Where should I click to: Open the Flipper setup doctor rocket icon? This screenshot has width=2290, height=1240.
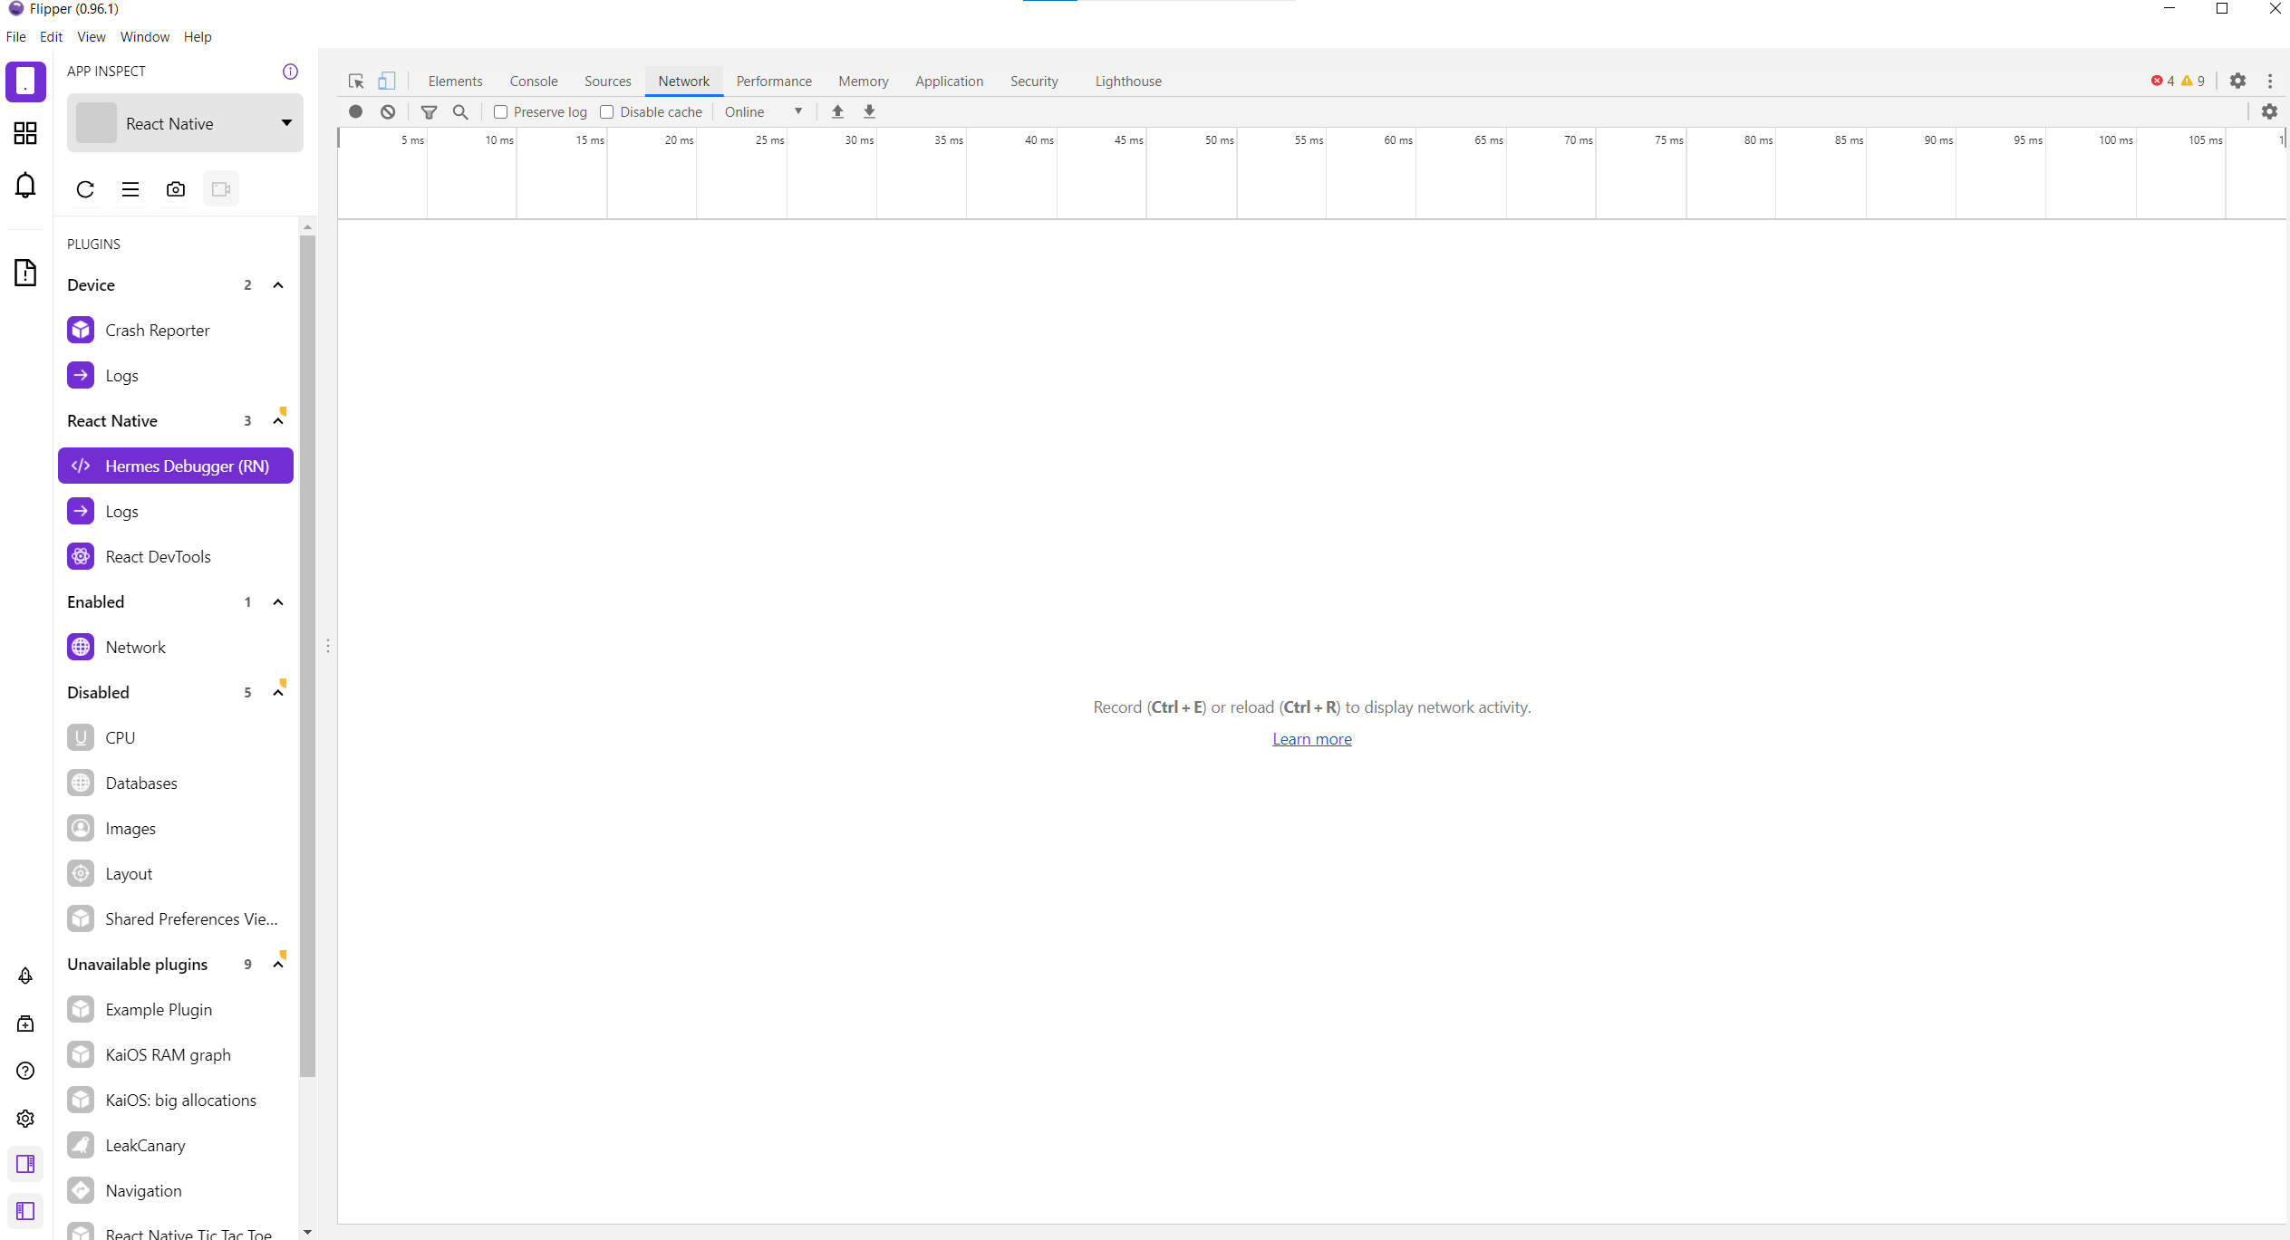click(25, 976)
